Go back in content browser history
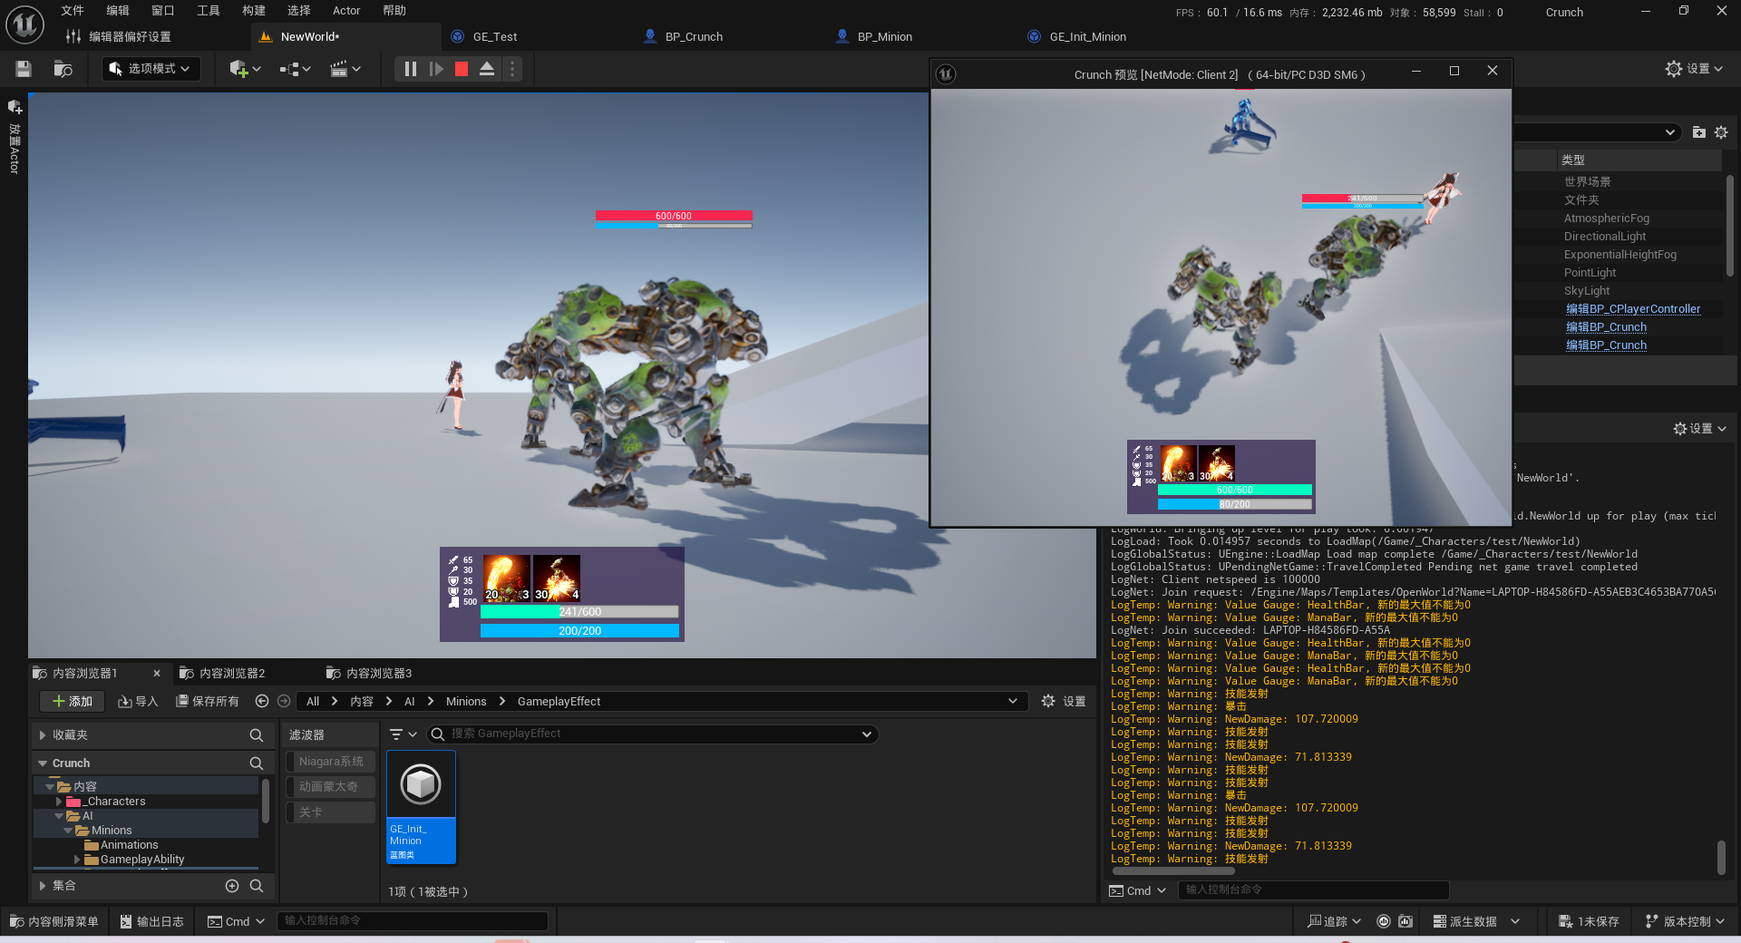The width and height of the screenshot is (1741, 943). [x=262, y=702]
